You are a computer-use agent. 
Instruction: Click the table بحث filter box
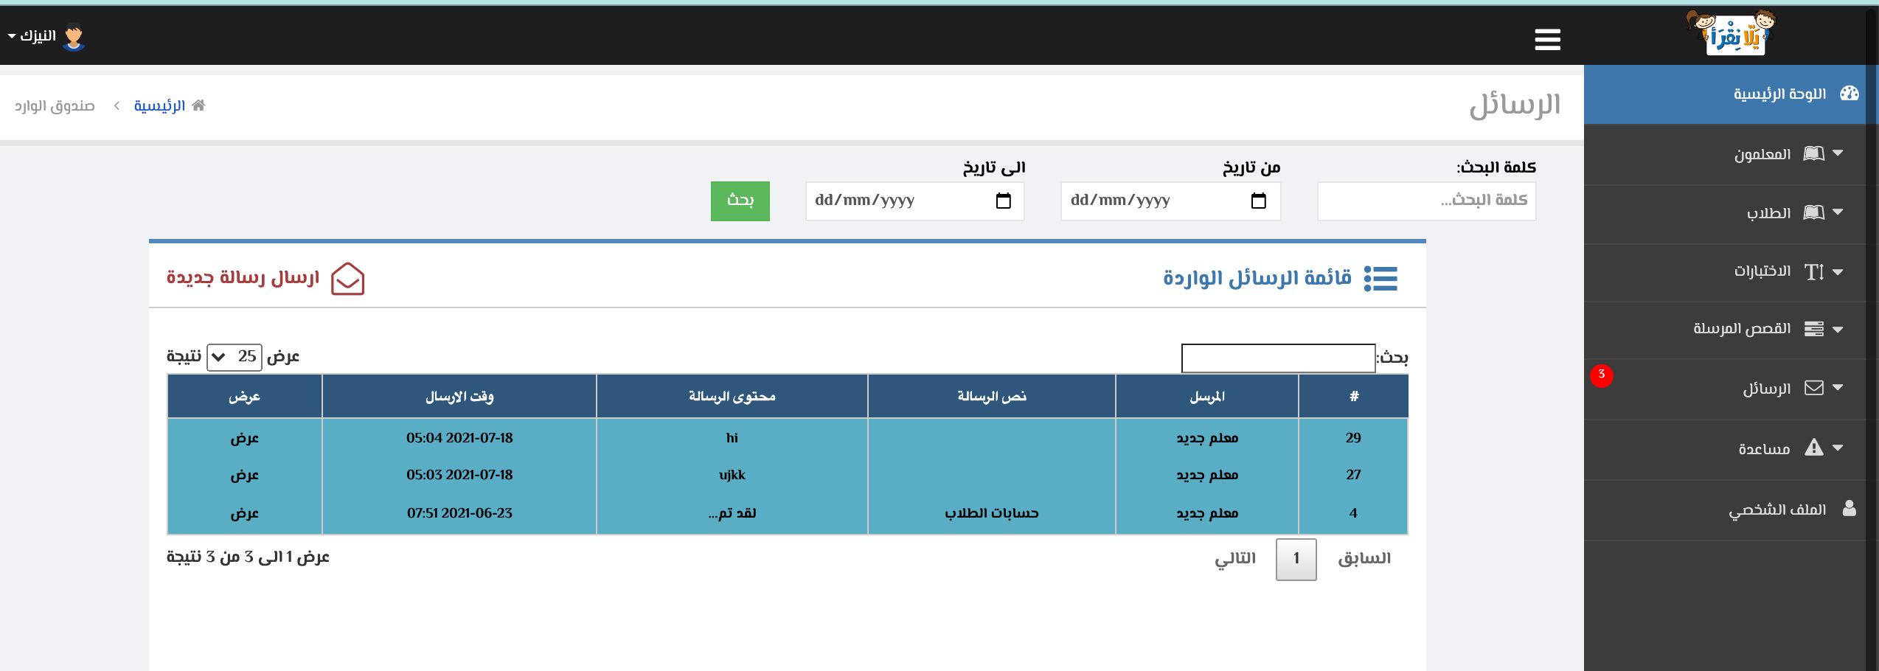pos(1278,358)
